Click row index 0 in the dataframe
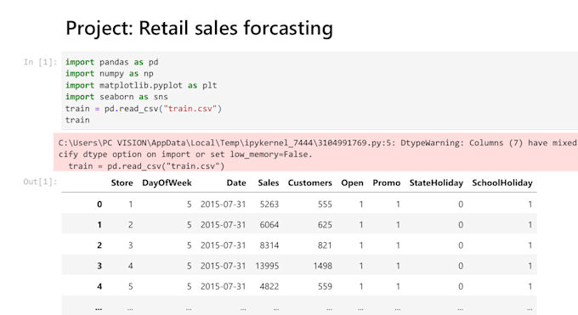Viewport: 578px width, 315px height. pyautogui.click(x=99, y=204)
